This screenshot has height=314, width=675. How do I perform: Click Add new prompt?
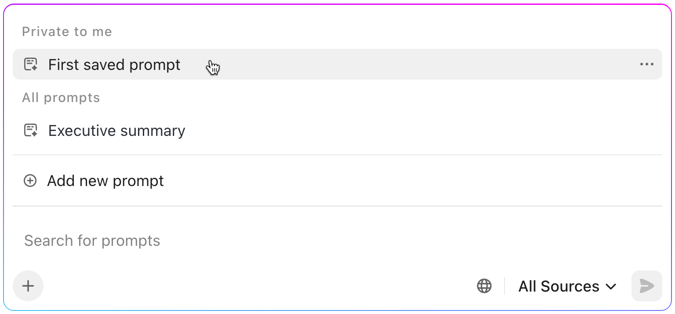click(105, 180)
